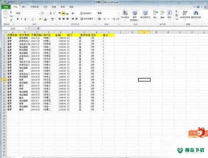Switch to the Data tab
This screenshot has width=208, height=158.
point(54,7)
